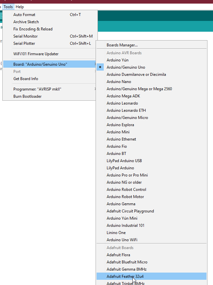Select highlighted Adafruit Feather 32u4

click(x=151, y=277)
